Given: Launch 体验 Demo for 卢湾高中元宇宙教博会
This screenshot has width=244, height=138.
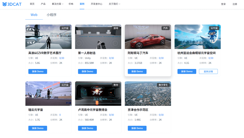Looking at the screenshot, I should [x=87, y=128].
